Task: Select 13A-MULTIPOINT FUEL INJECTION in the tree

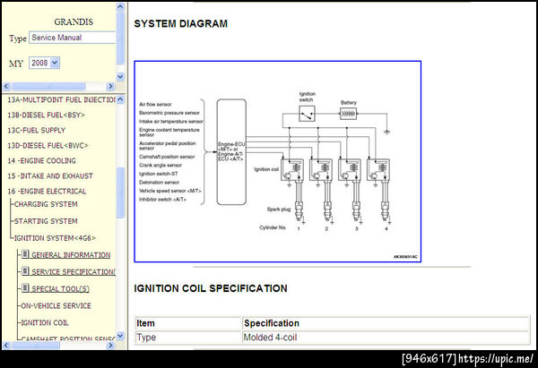Action: [x=61, y=99]
